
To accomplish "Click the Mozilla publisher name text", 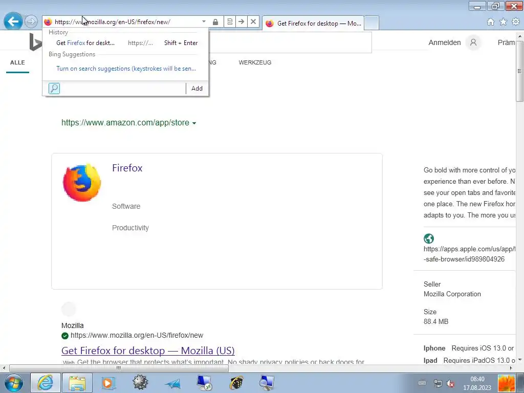I will click(x=73, y=325).
